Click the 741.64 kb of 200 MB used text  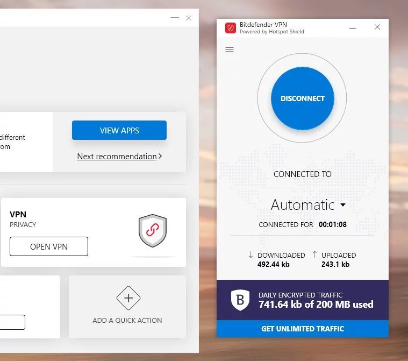coord(316,304)
